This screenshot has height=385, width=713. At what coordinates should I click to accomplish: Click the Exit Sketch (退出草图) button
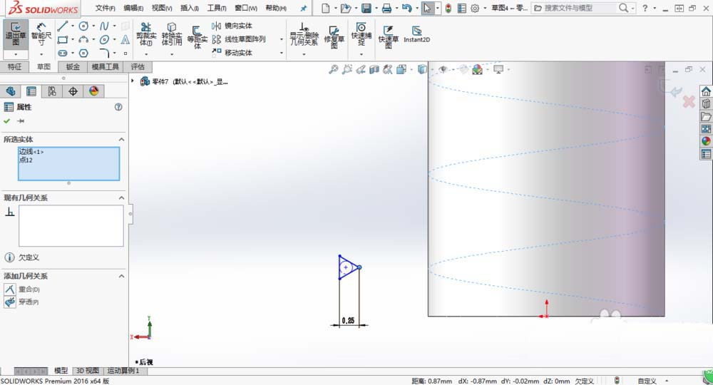(x=16, y=35)
